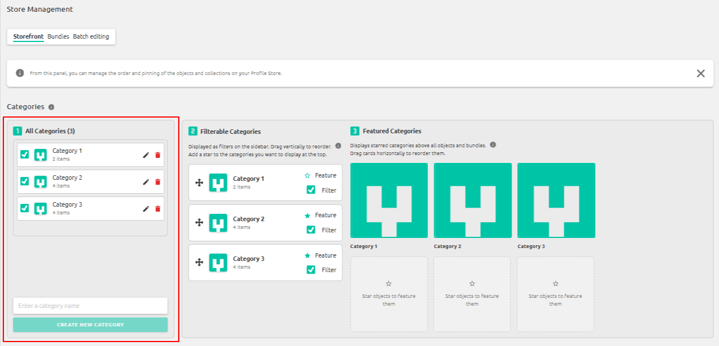Click the info icon next to Categories heading
The width and height of the screenshot is (719, 346).
click(52, 107)
